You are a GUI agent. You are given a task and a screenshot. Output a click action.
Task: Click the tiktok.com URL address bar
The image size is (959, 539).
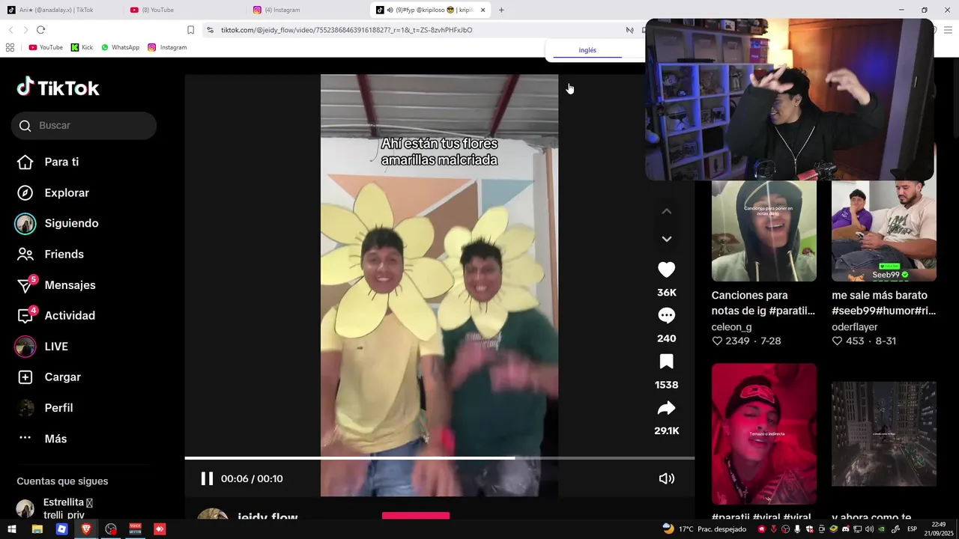point(346,30)
